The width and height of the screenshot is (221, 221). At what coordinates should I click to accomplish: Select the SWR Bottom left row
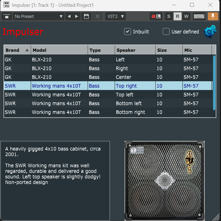click(x=108, y=103)
